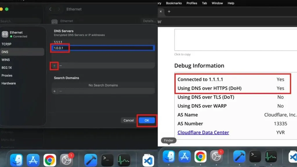Launch Chrome from the left dock
This screenshot has height=167, width=297.
point(50,160)
